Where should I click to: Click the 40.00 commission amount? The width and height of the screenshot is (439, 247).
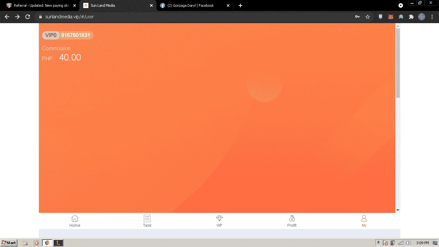pos(70,58)
